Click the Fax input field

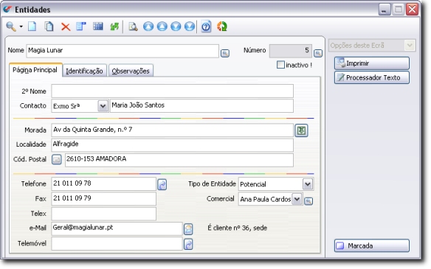click(x=103, y=199)
